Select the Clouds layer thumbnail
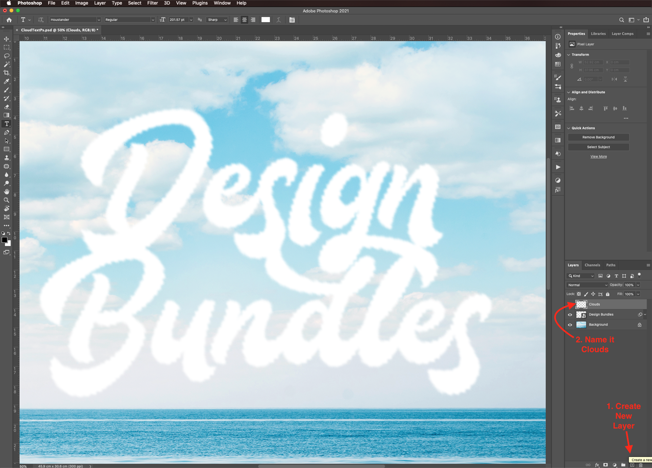652x468 pixels. pos(581,304)
